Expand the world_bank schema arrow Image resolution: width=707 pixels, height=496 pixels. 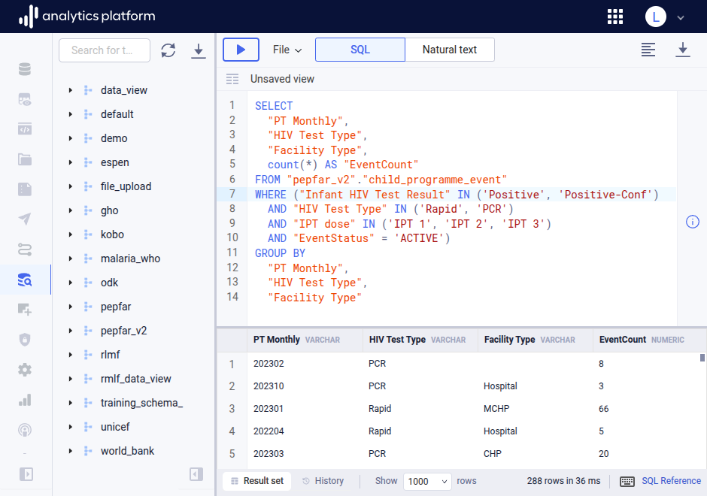71,451
